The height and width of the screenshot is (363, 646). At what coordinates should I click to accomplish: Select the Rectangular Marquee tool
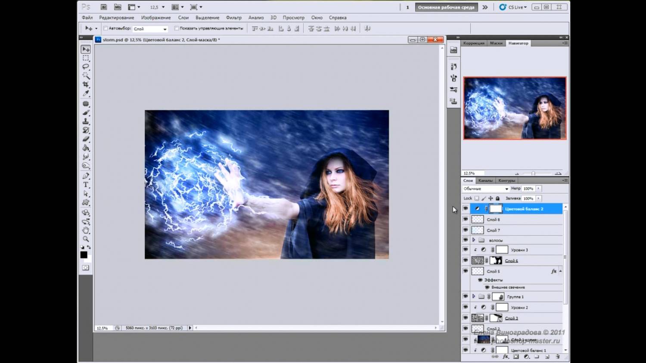coord(86,58)
